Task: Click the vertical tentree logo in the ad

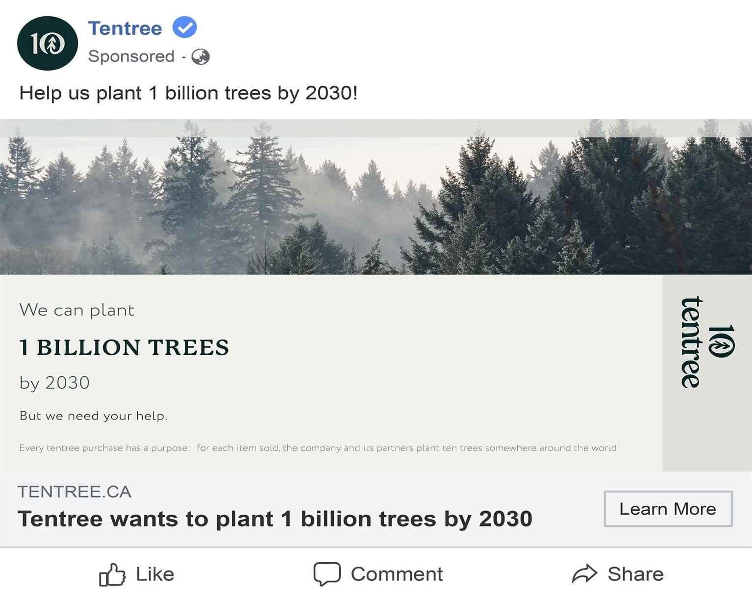Action: tap(707, 342)
